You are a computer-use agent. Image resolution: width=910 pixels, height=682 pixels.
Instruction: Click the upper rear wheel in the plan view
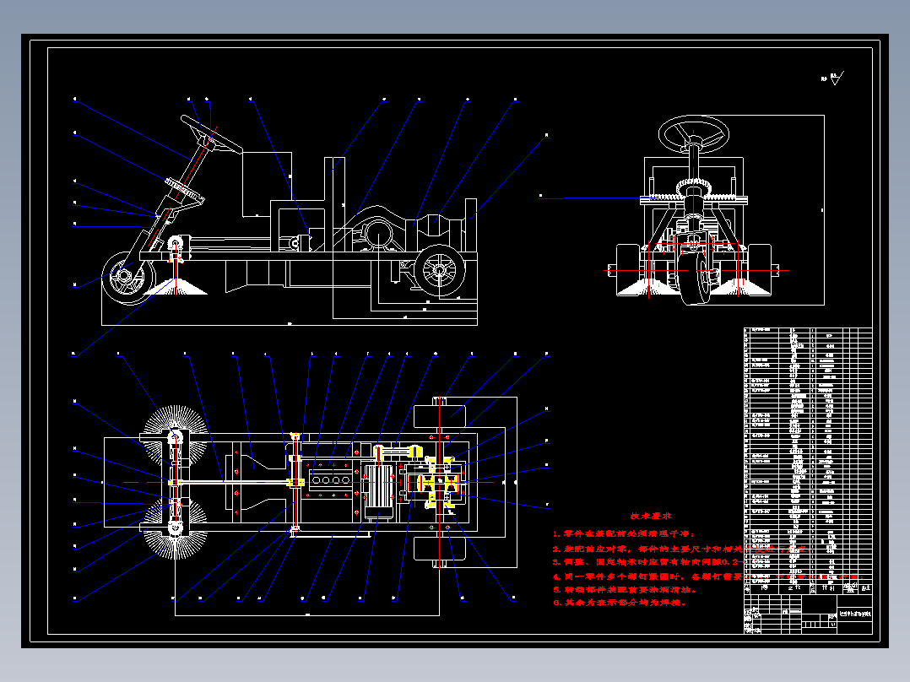(x=439, y=415)
